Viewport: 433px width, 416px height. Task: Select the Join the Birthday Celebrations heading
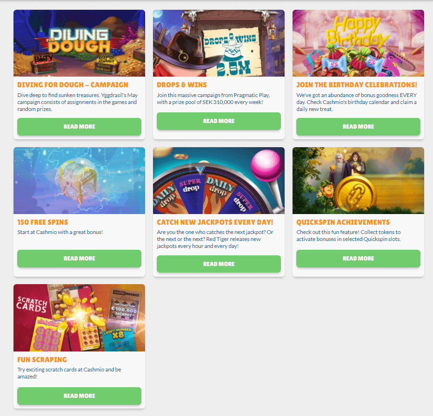click(x=357, y=85)
